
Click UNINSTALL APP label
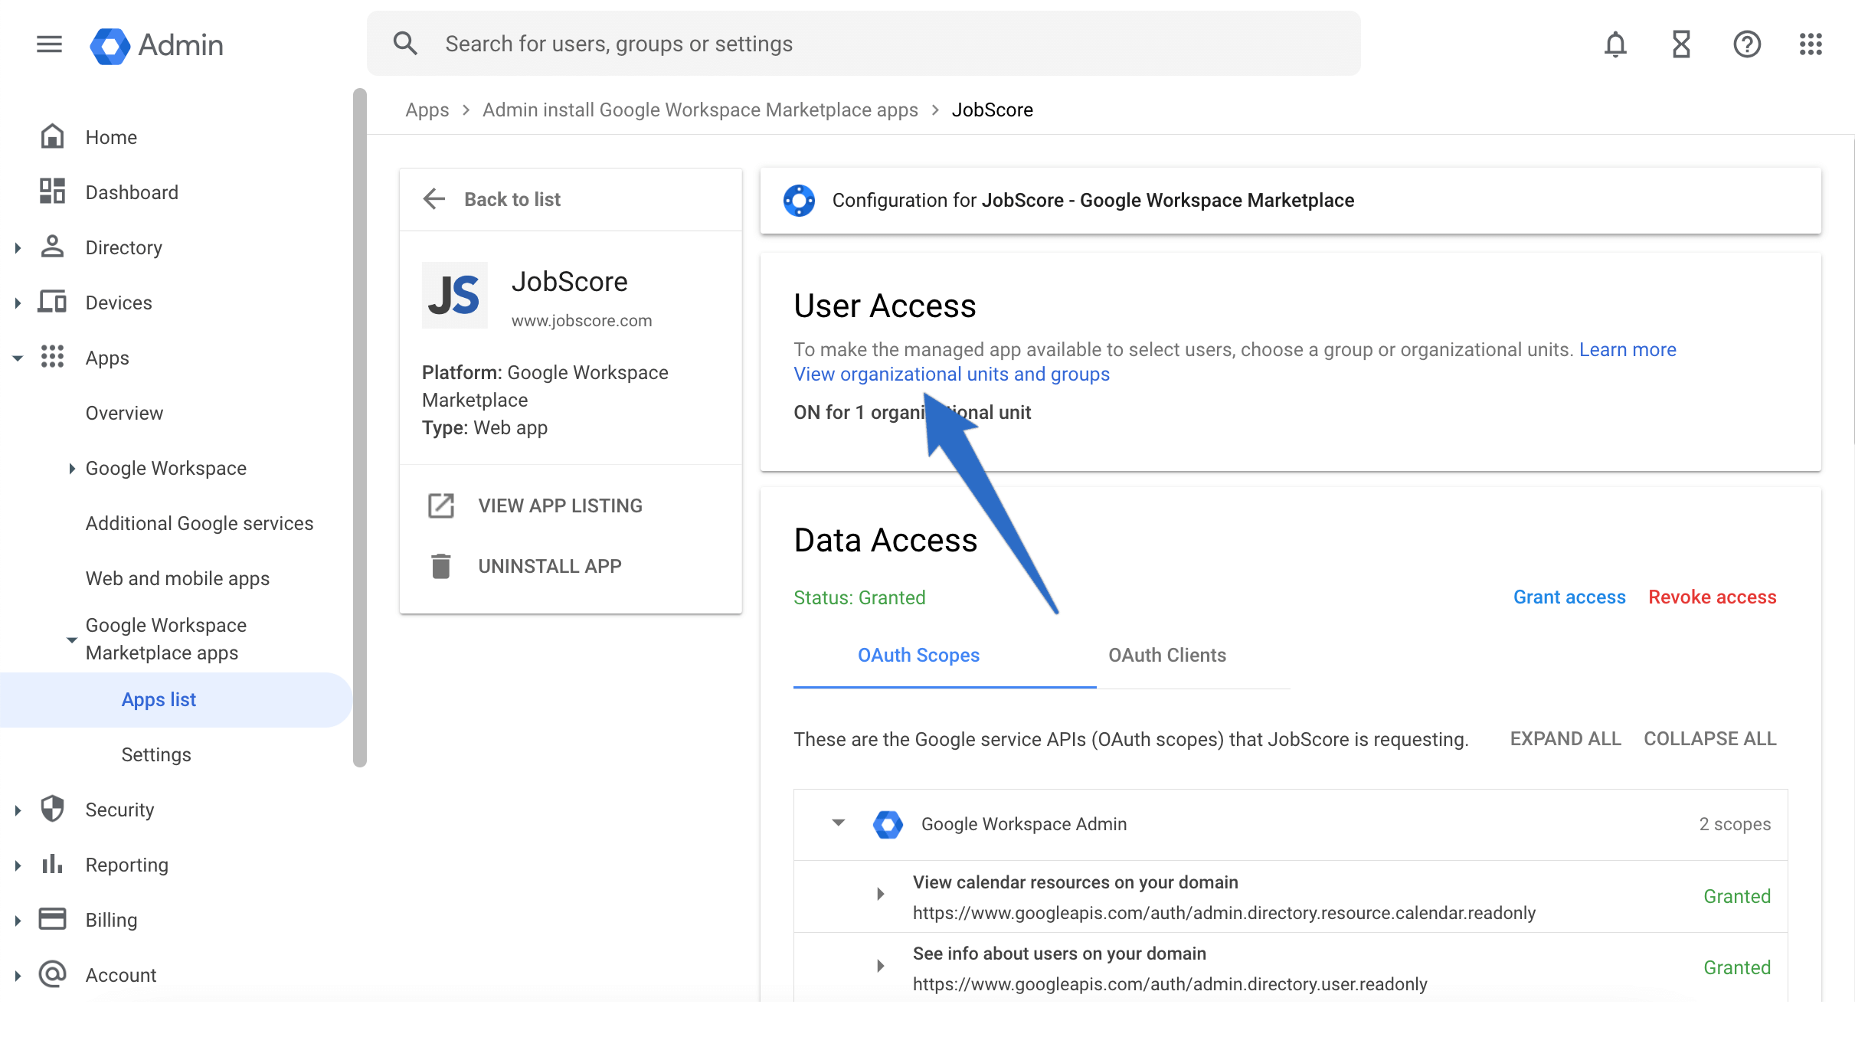[x=550, y=566]
